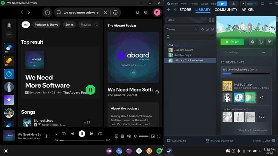
Task: Create new playlist with plus icon
Action: click(9, 35)
